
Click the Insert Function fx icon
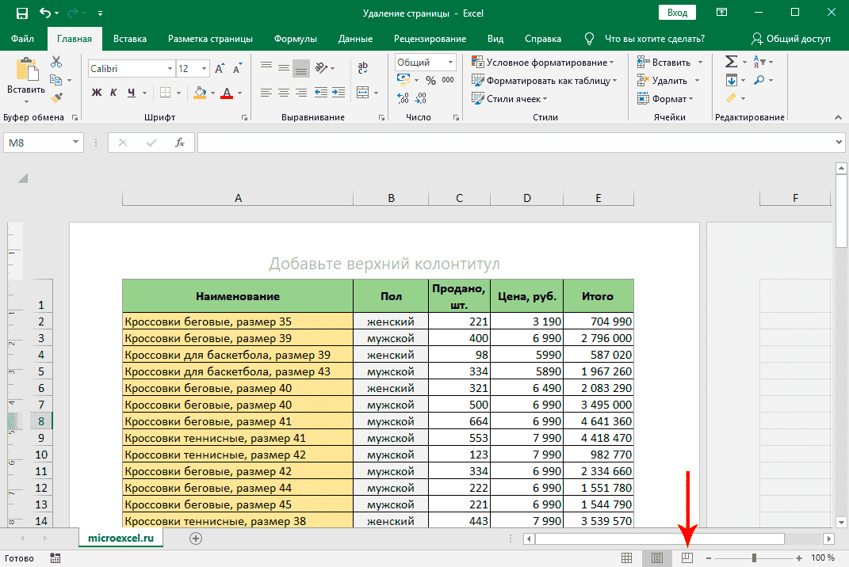180,143
